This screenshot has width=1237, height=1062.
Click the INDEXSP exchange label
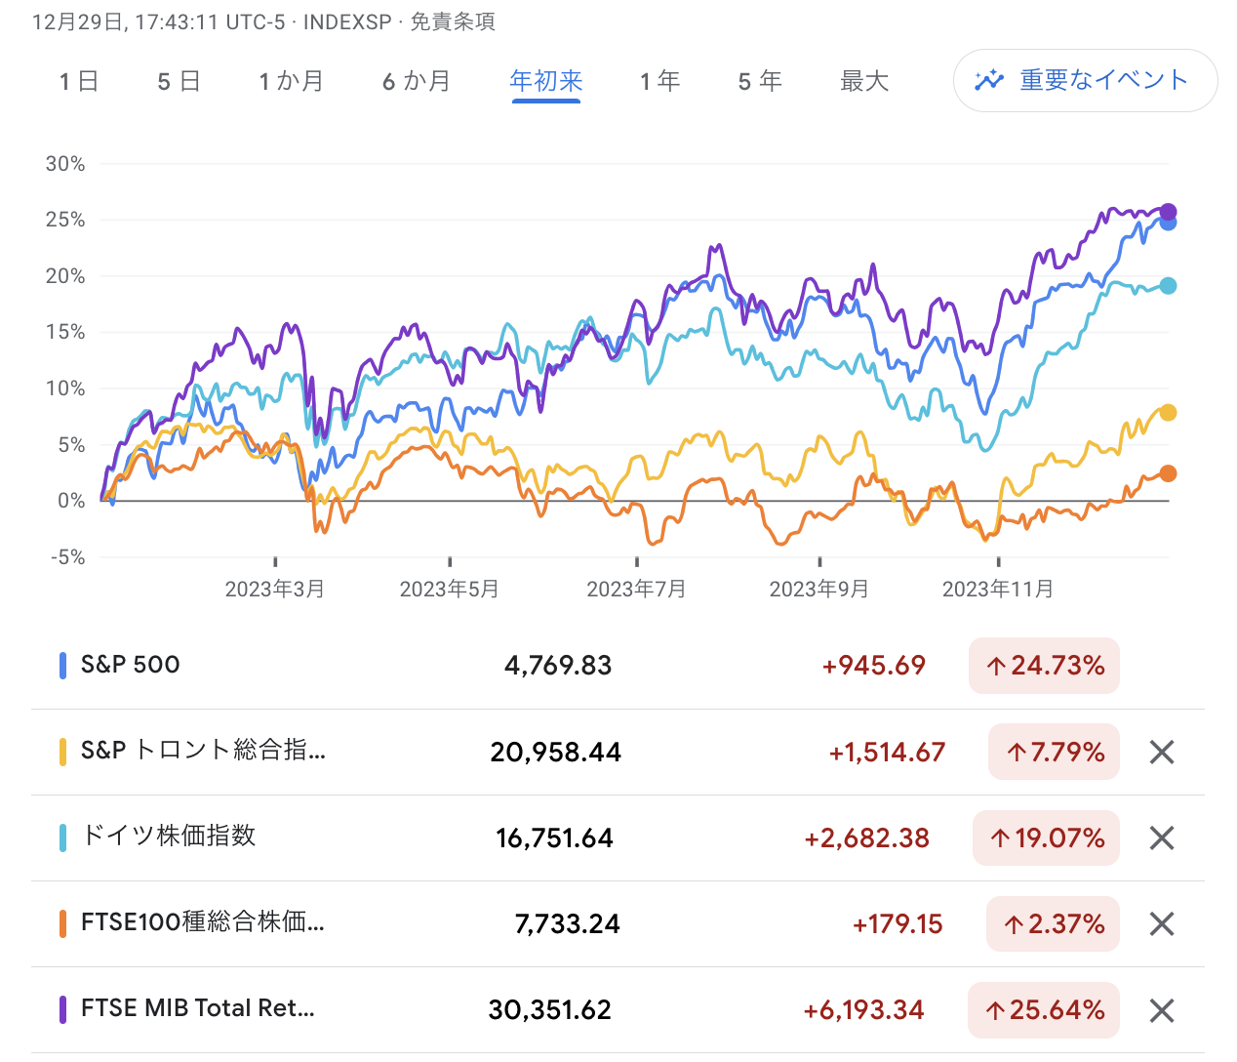[x=347, y=21]
